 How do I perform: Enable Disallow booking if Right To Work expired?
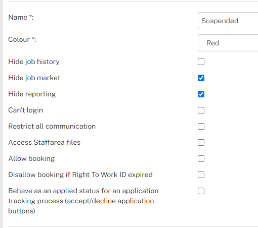pyautogui.click(x=201, y=175)
